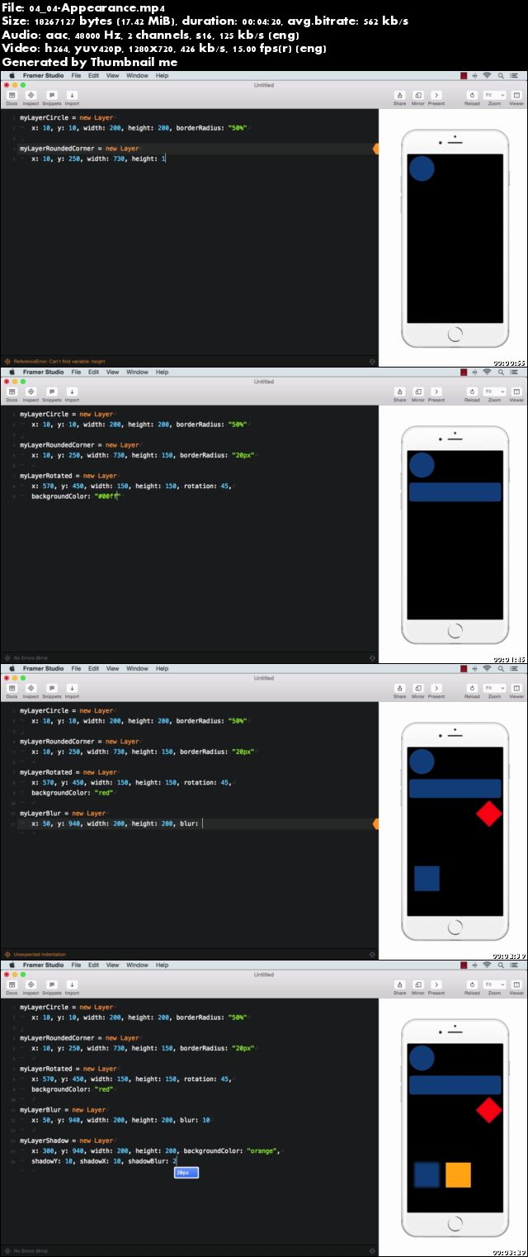
Task: Click "myLayerShadow = new Layer" code line
Action: (67, 1141)
